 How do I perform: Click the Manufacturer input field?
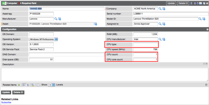coord(41,19)
